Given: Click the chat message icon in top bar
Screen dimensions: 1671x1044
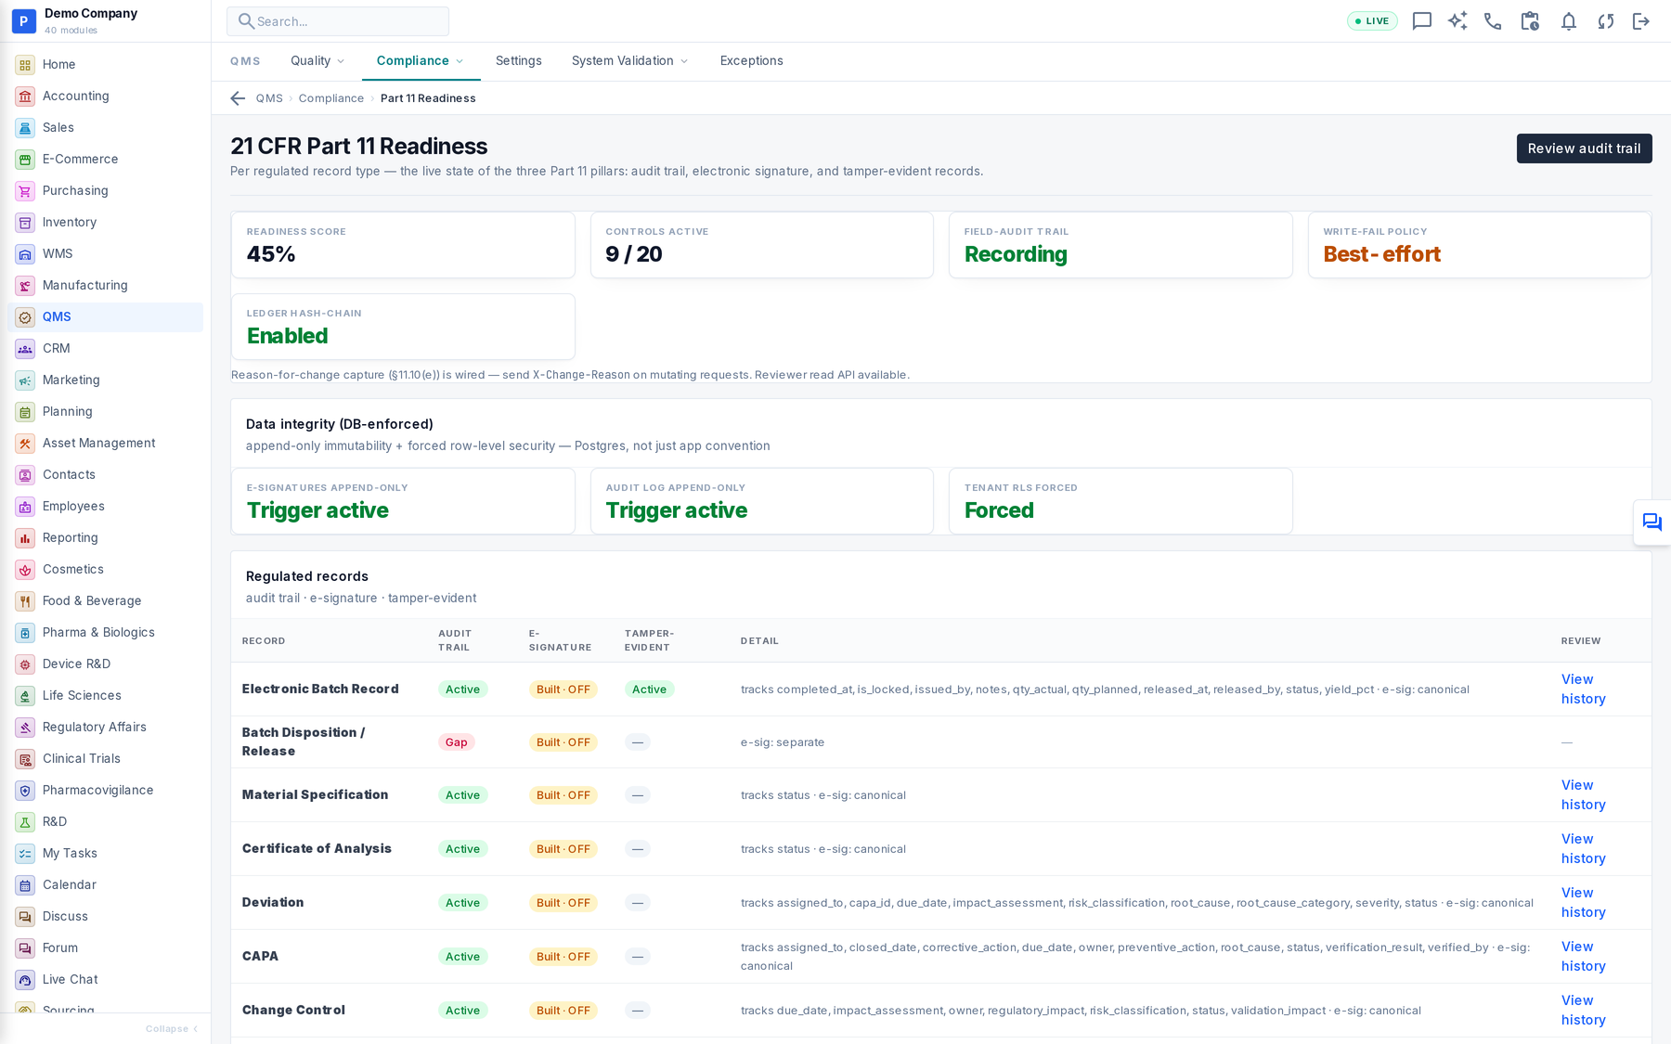Looking at the screenshot, I should tap(1421, 21).
